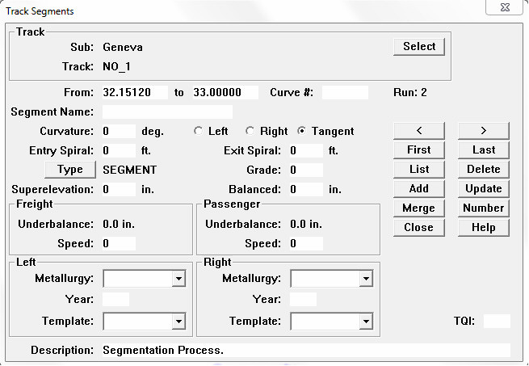Screen dimensions: 529x366
Task: Delete the current segment
Action: coord(483,169)
